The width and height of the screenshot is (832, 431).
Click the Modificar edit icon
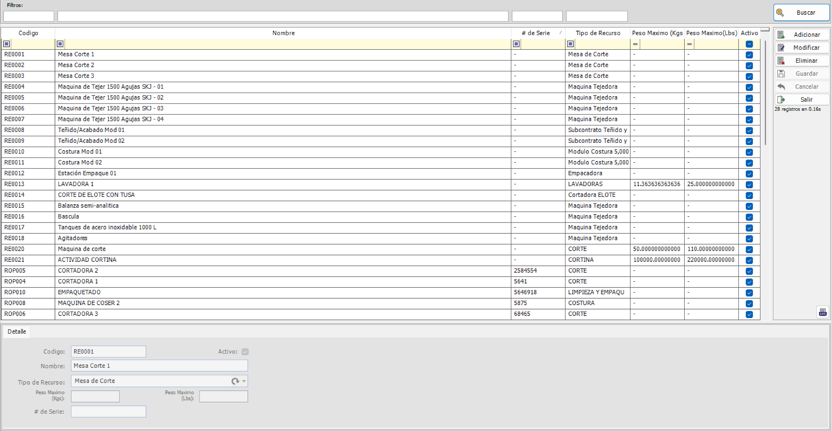(x=782, y=48)
